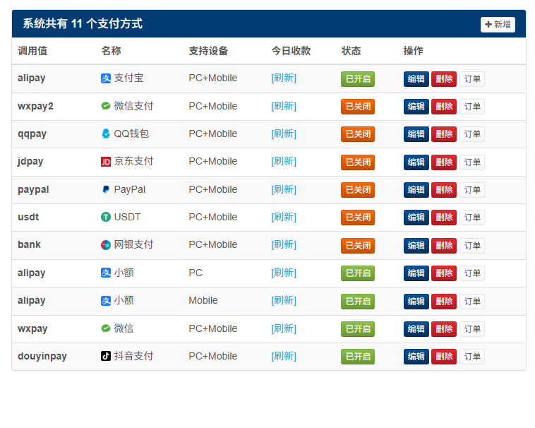Click 删除 for wxpay 微信 row

click(x=444, y=329)
